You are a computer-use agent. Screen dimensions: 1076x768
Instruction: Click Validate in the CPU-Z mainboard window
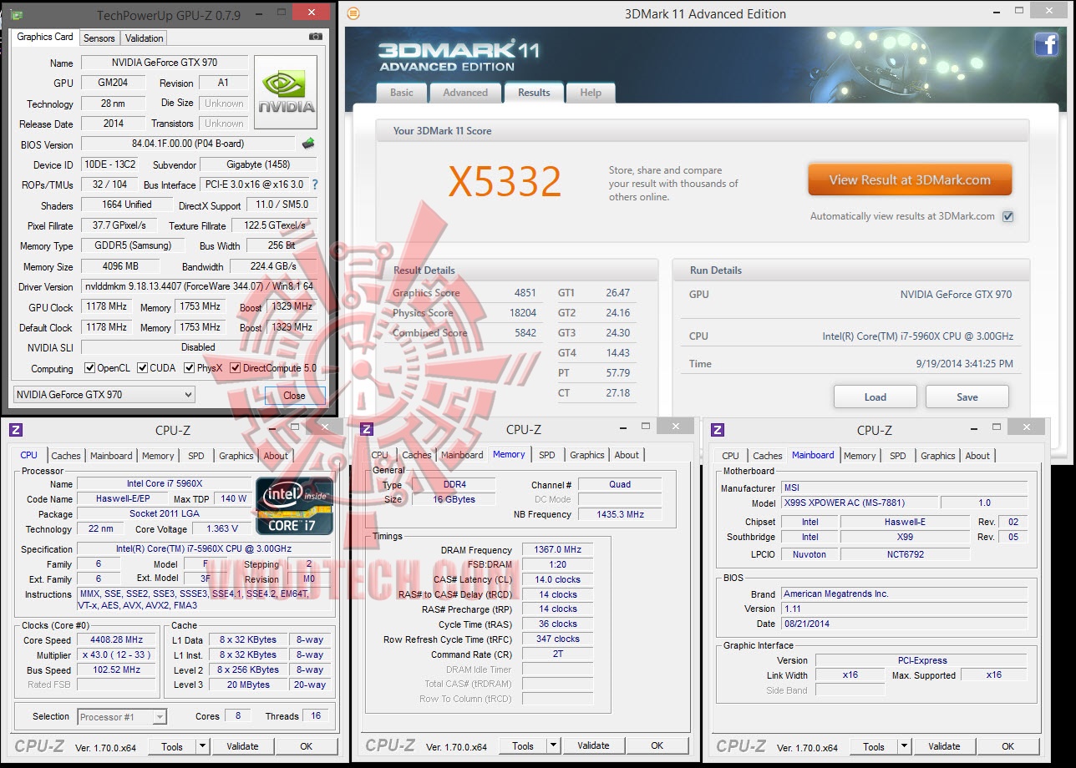pyautogui.click(x=944, y=746)
